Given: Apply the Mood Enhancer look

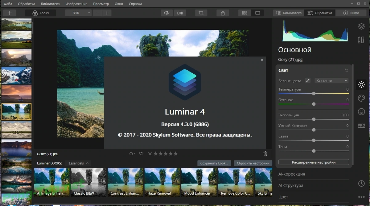Looking at the screenshot, I should click(199, 182).
